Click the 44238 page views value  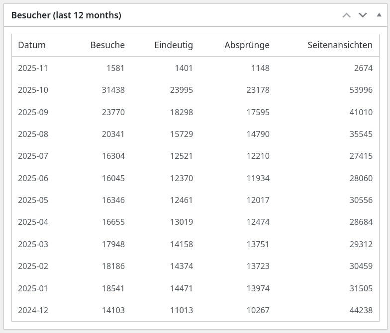pyautogui.click(x=361, y=310)
